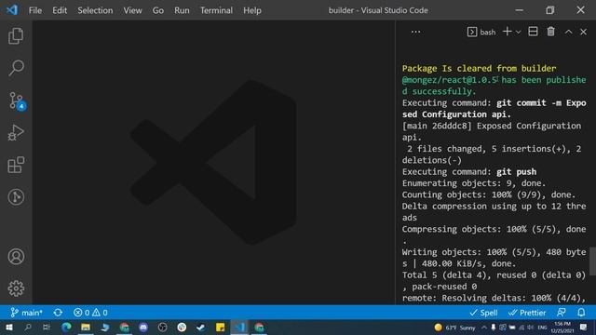Toggle the Spell checker status item

pos(483,313)
